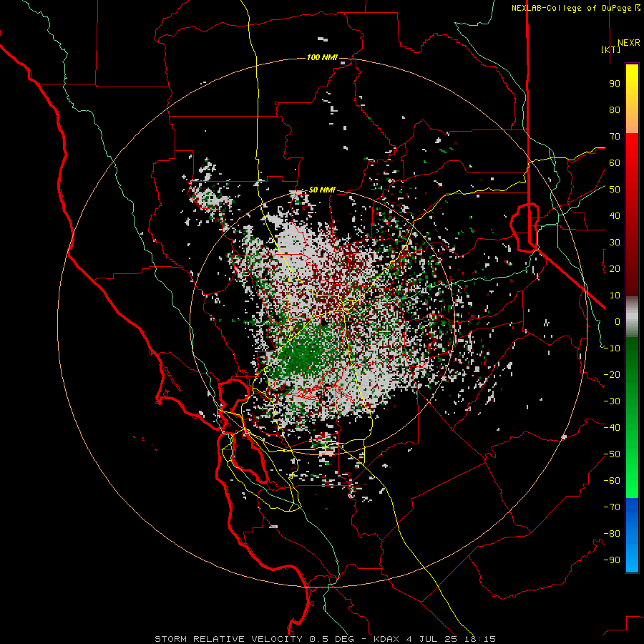644x644 pixels.
Task: Click the 10 value on the velocity scale
Action: pyautogui.click(x=615, y=296)
